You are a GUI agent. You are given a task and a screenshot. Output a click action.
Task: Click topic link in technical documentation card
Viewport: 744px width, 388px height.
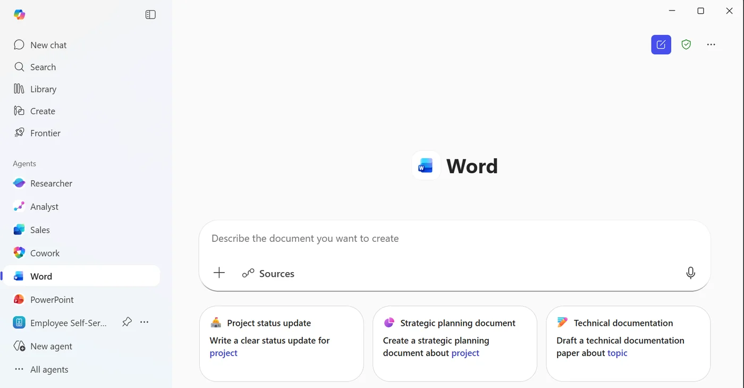point(618,353)
